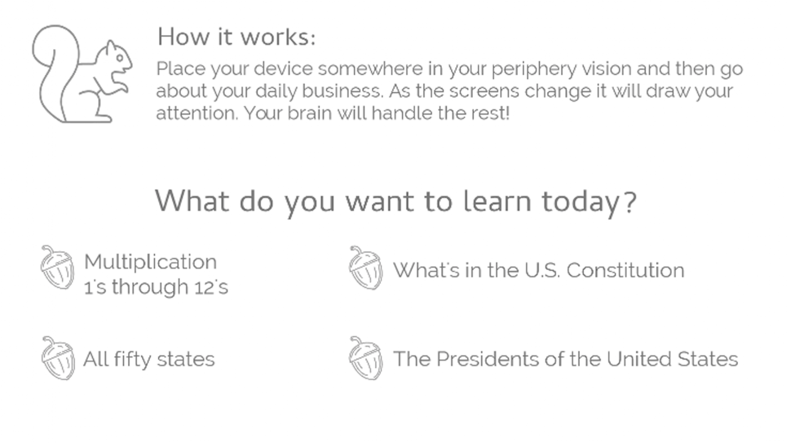Choose the acorn next to Presidents topic
The height and width of the screenshot is (443, 787).
pos(366,358)
